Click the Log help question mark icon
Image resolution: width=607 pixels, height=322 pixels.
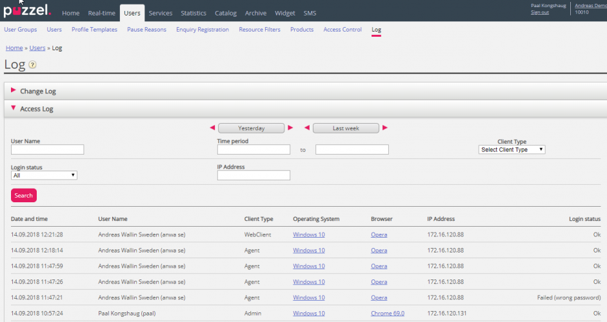click(x=32, y=64)
